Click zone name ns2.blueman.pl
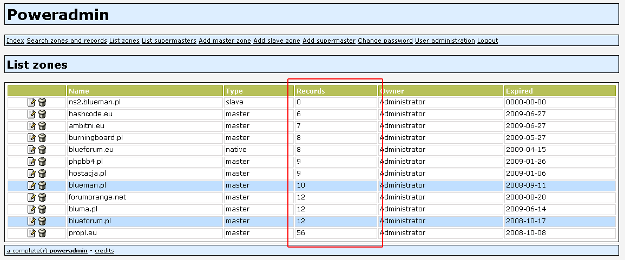Image resolution: width=625 pixels, height=260 pixels. tap(95, 102)
